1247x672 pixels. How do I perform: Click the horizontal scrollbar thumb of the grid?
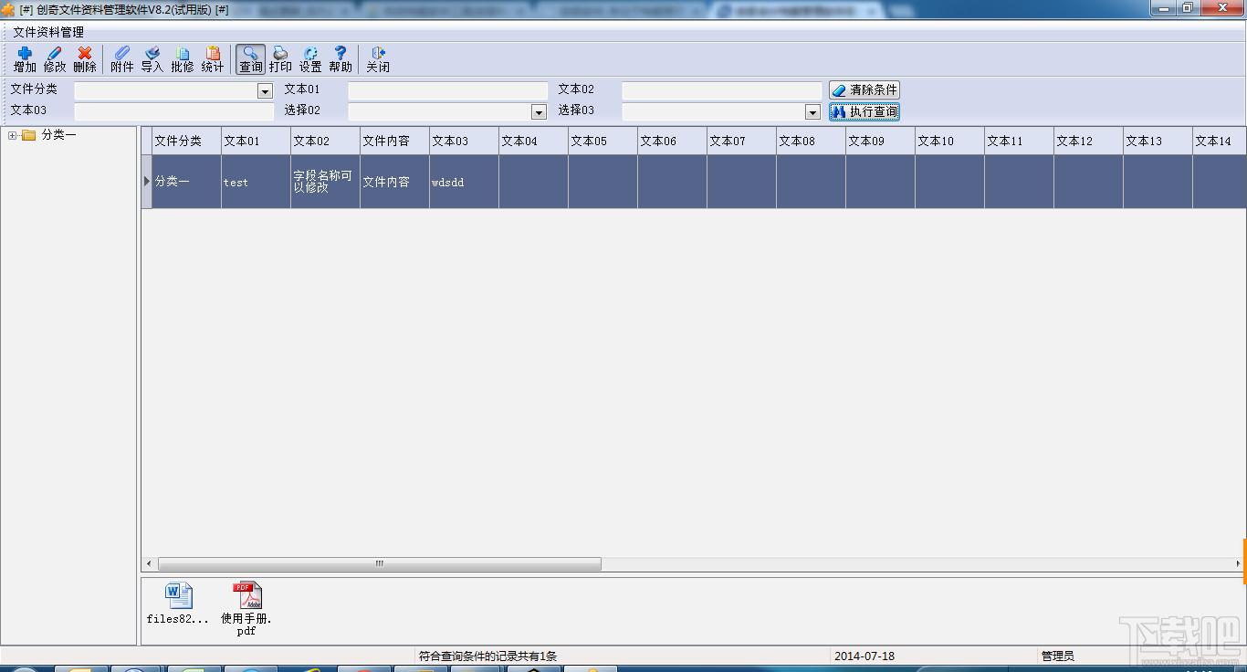(380, 564)
